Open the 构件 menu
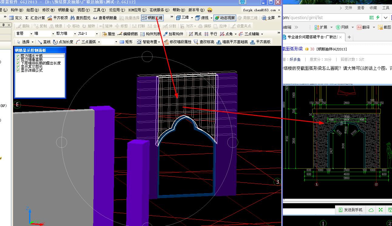Viewport: 392px width, 226px height. [x=17, y=10]
